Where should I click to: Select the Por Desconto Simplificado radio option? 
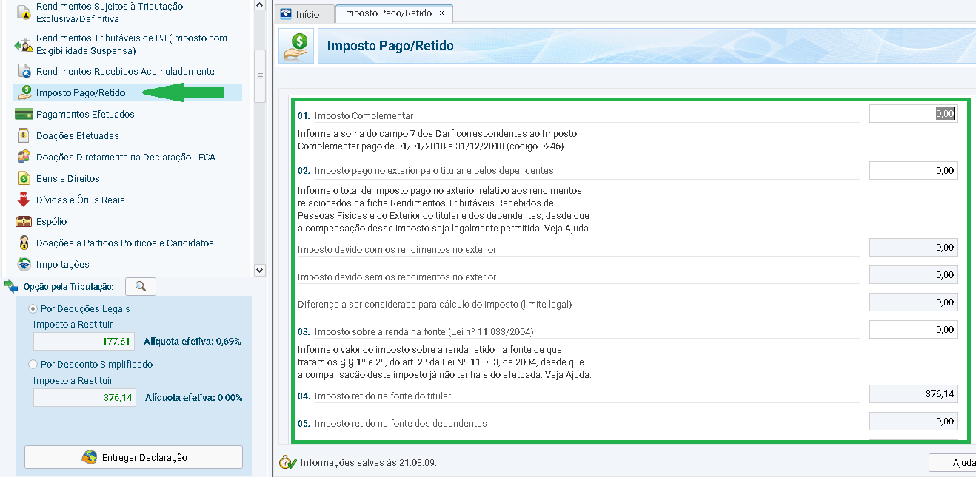33,365
